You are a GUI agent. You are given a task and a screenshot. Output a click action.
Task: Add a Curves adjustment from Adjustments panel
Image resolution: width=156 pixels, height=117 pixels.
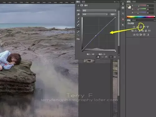[141, 27]
